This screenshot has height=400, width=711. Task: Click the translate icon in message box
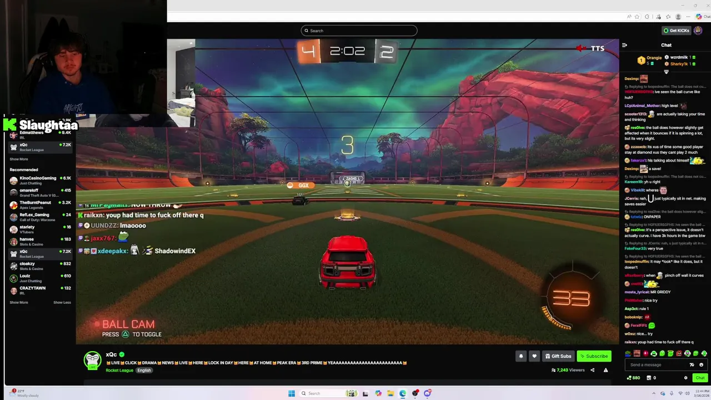coord(692,365)
